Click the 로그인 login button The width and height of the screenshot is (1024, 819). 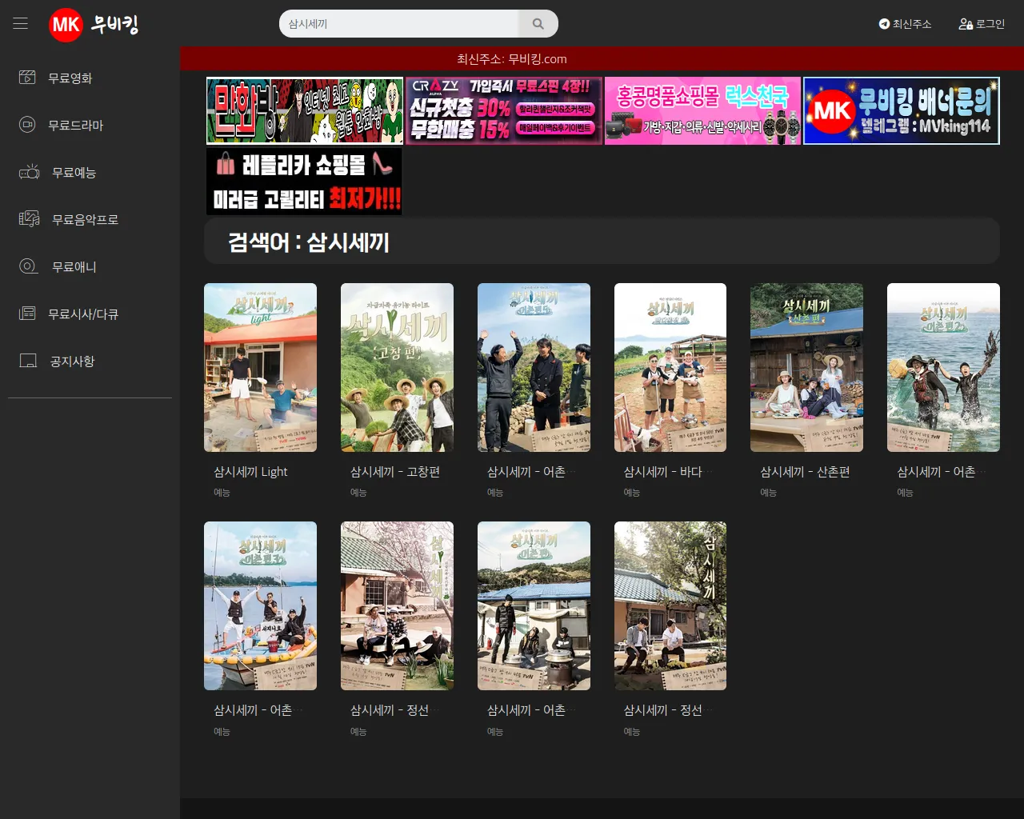tap(982, 24)
